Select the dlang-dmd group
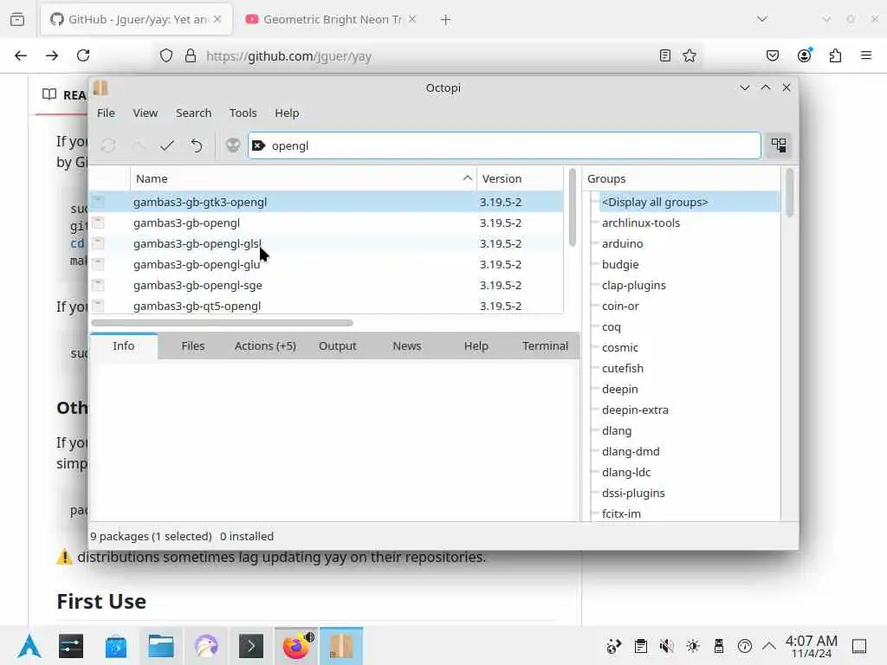This screenshot has height=665, width=887. coord(631,451)
